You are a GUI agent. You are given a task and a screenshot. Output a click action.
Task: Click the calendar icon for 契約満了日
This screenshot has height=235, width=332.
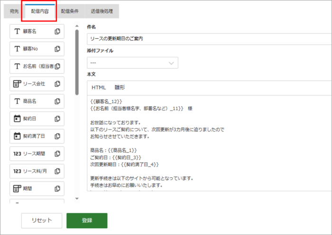point(17,136)
